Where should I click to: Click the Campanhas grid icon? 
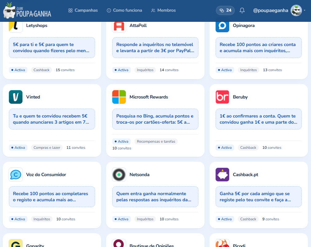tap(70, 10)
